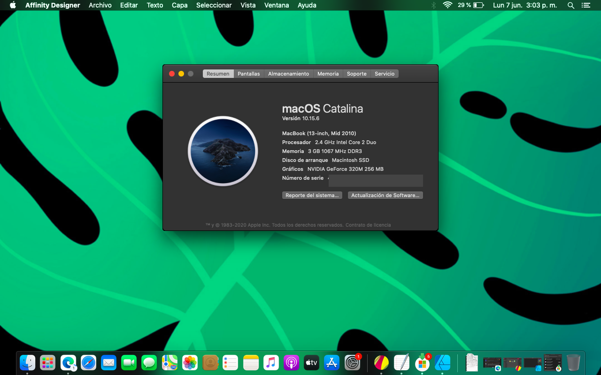Open the Servicio tab
The width and height of the screenshot is (601, 375).
[x=385, y=74]
